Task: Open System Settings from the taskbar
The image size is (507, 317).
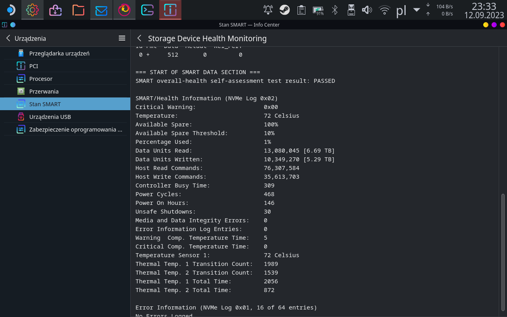Action: pyautogui.click(x=32, y=10)
